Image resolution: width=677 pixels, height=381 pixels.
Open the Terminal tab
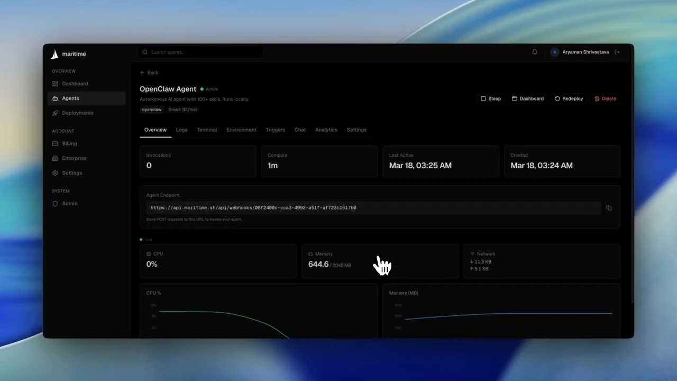207,130
